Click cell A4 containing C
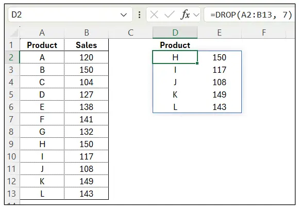Viewport: 299px width, 207px height. coord(42,82)
